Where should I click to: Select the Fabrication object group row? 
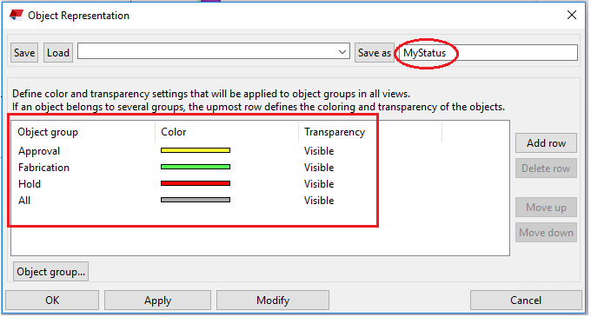[260, 168]
